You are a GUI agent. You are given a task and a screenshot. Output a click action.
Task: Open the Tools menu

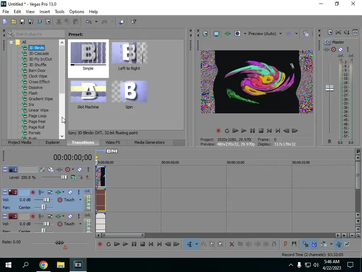[x=59, y=12]
